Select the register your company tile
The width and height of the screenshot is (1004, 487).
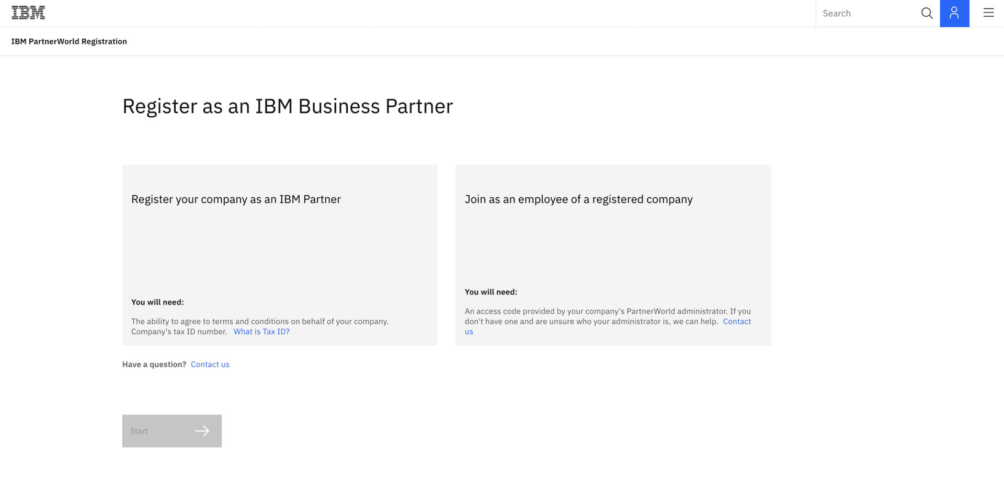pyautogui.click(x=280, y=246)
